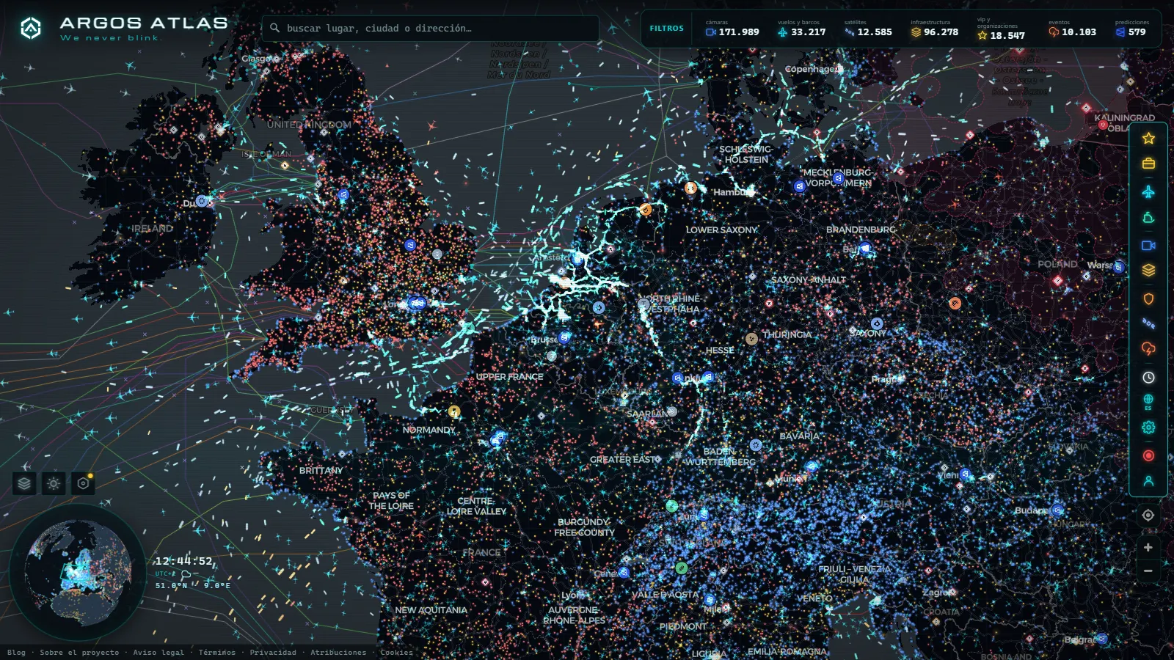Change language with the ES globe icon
Screen dimensions: 1174x660
[x=1148, y=402]
